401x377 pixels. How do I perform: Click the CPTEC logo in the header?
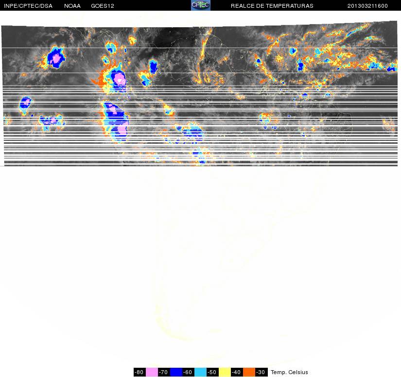(x=201, y=5)
